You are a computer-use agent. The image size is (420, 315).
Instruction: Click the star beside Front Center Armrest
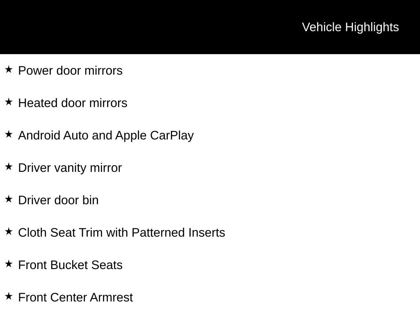point(9,296)
